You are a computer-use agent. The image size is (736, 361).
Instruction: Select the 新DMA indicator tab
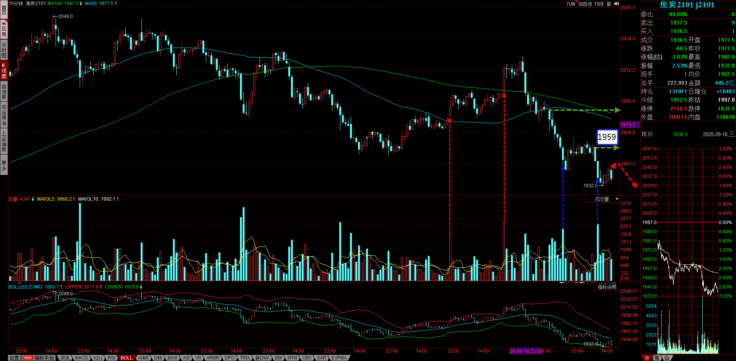(x=262, y=358)
